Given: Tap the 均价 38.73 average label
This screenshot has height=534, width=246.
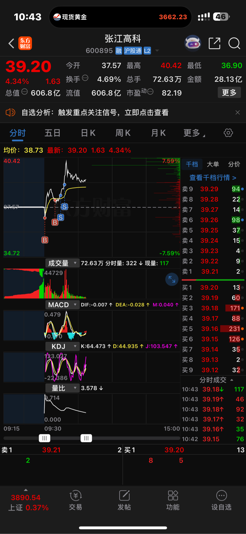Looking at the screenshot, I should [x=23, y=150].
